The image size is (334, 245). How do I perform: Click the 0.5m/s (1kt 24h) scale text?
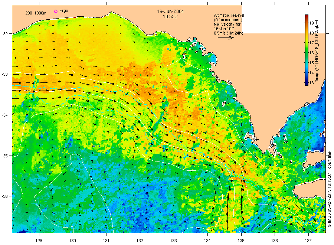(229, 33)
